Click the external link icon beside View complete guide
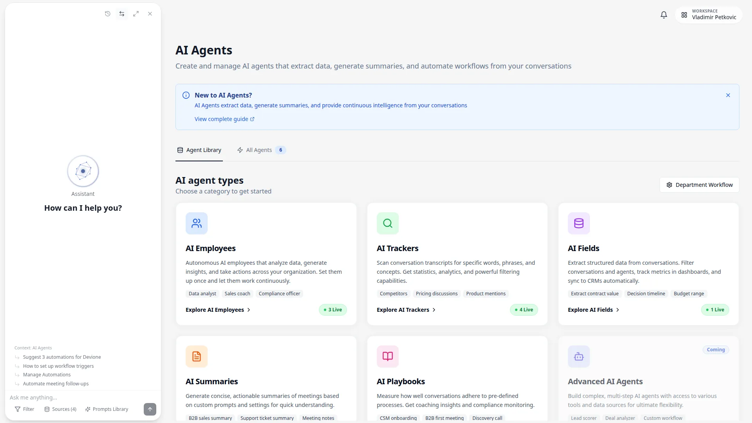 point(252,119)
